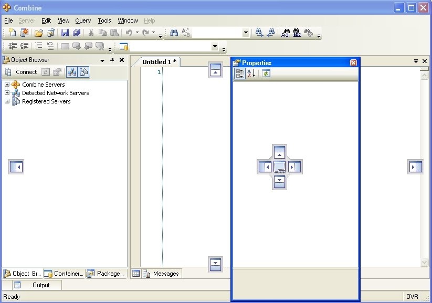
Task: Click the Open folder toolbar icon
Action: [x=38, y=33]
